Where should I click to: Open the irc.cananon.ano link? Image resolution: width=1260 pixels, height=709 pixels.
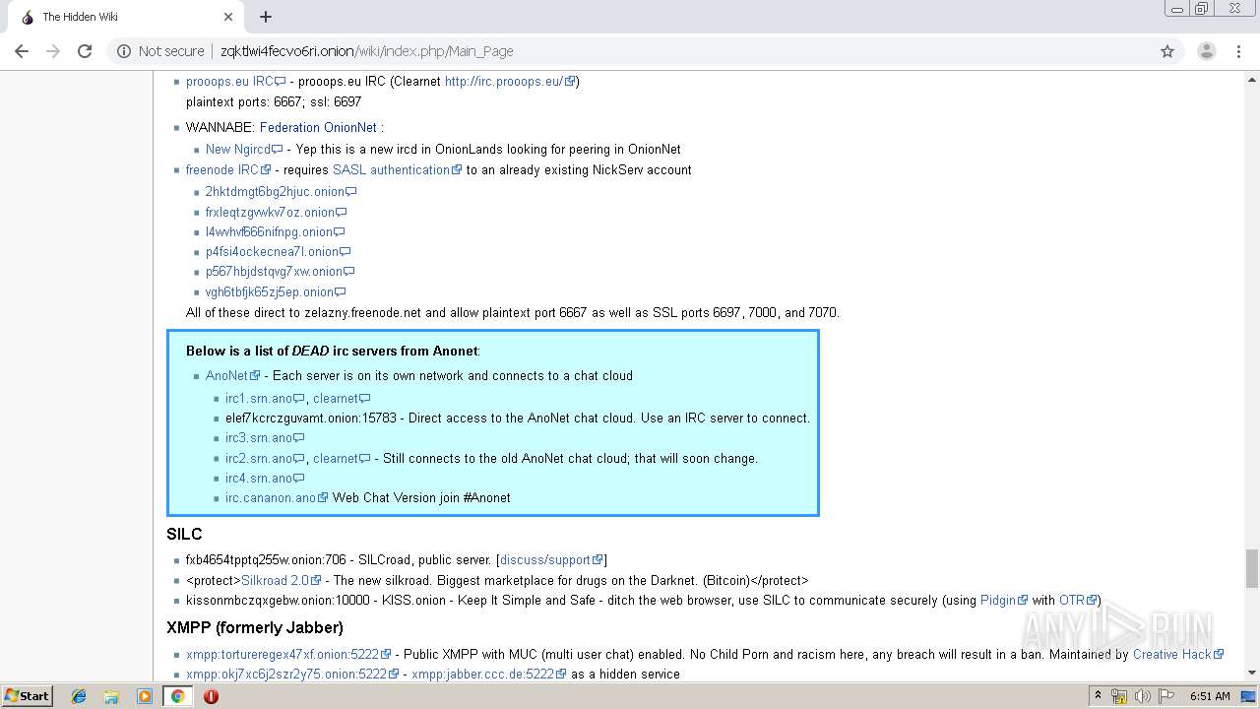(x=277, y=497)
